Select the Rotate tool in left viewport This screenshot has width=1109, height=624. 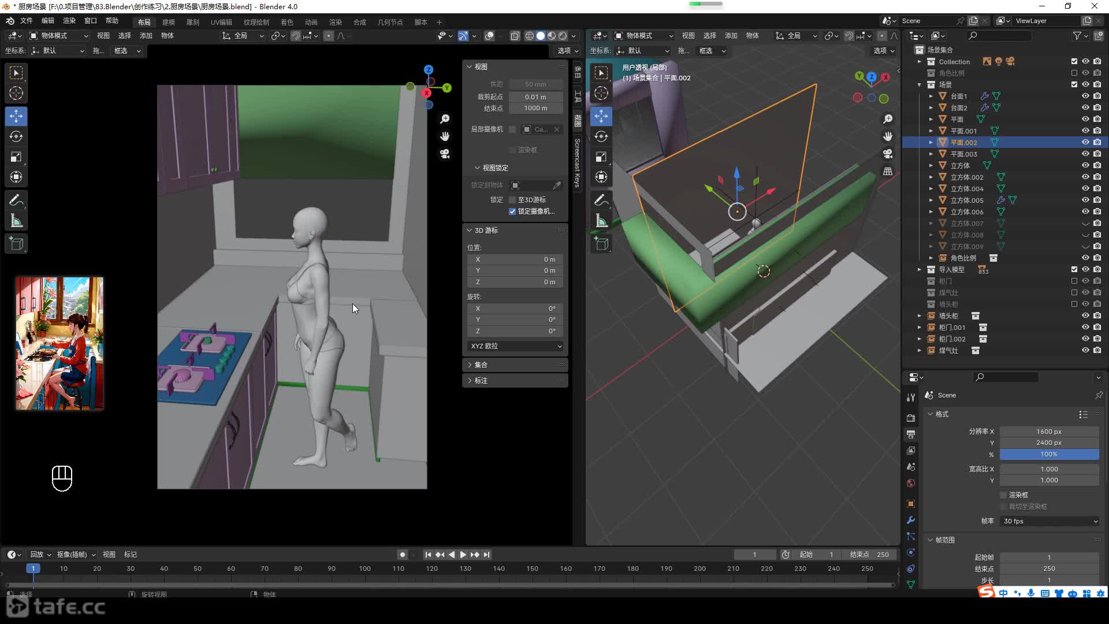[x=16, y=136]
